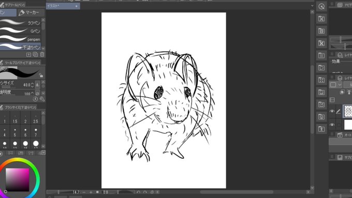Screen dimensions: 352x198
Task: Expand the color palette tab menu arrow
Action: [43, 153]
